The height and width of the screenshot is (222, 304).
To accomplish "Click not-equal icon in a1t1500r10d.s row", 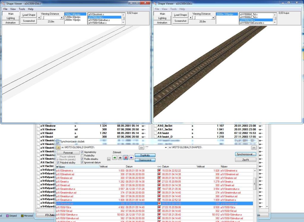I will click(x=159, y=207).
